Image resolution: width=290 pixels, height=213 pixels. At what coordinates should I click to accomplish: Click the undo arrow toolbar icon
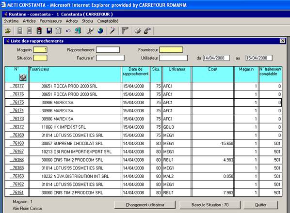68,31
